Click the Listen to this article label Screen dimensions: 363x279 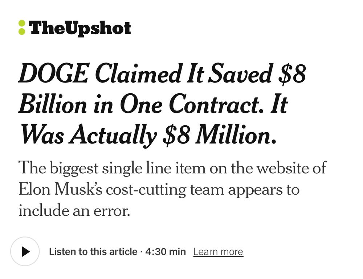pos(93,252)
